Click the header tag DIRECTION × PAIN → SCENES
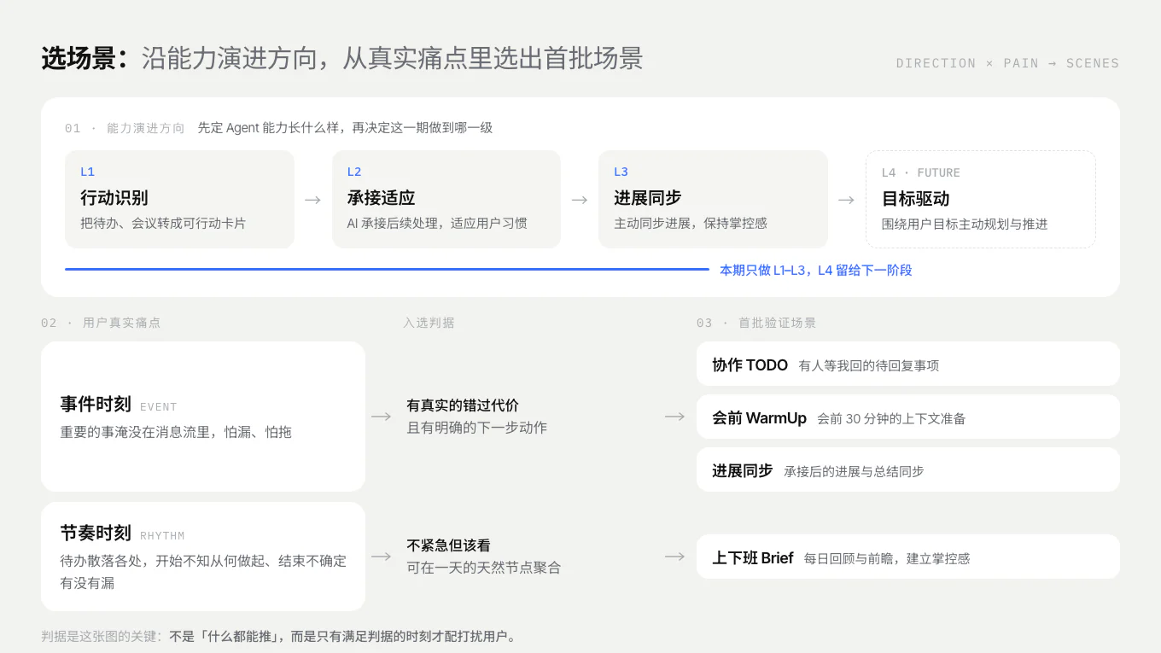1161x653 pixels. tap(1007, 63)
